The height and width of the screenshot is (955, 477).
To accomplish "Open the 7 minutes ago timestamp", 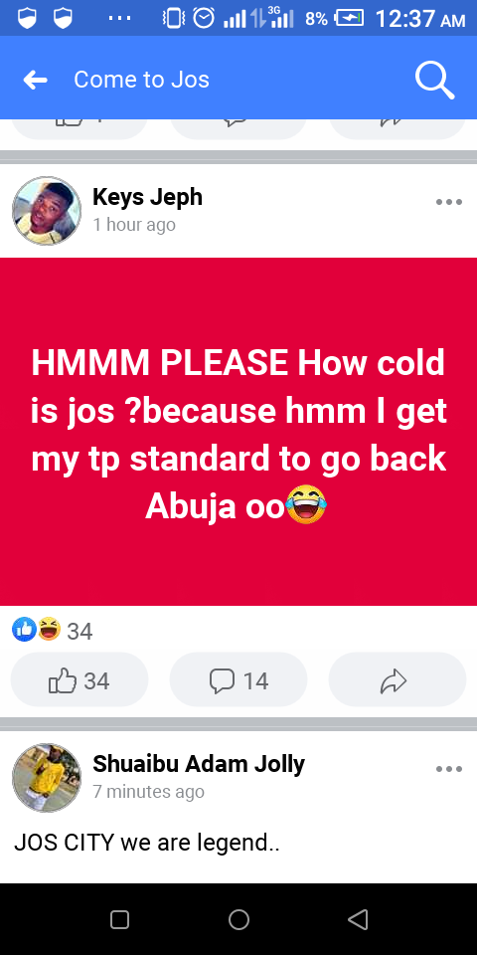I will [148, 792].
